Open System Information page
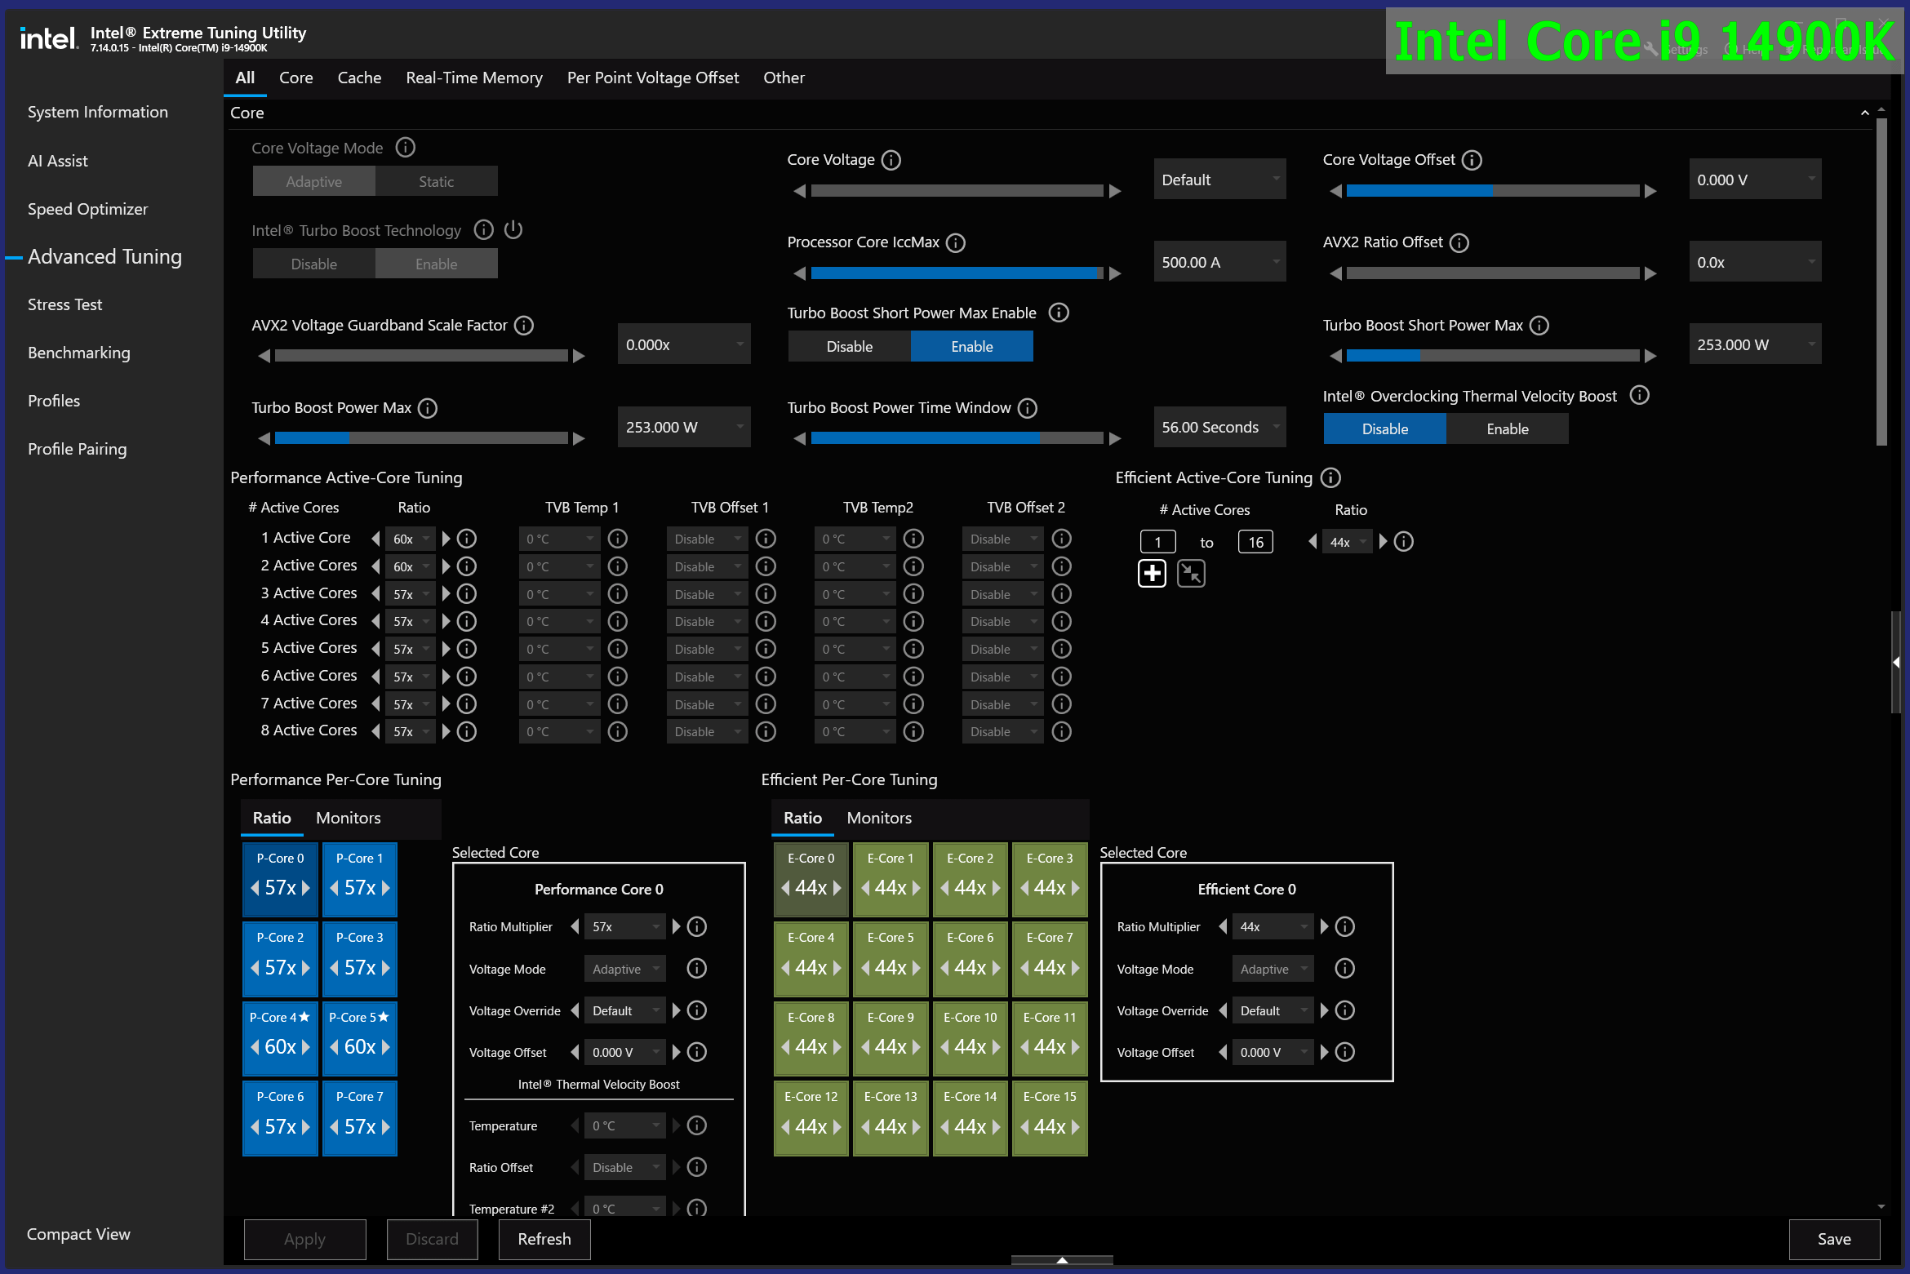The height and width of the screenshot is (1274, 1910). (98, 112)
